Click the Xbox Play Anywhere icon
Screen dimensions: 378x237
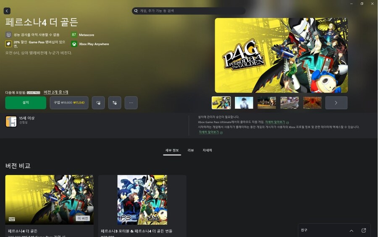[x=74, y=44]
